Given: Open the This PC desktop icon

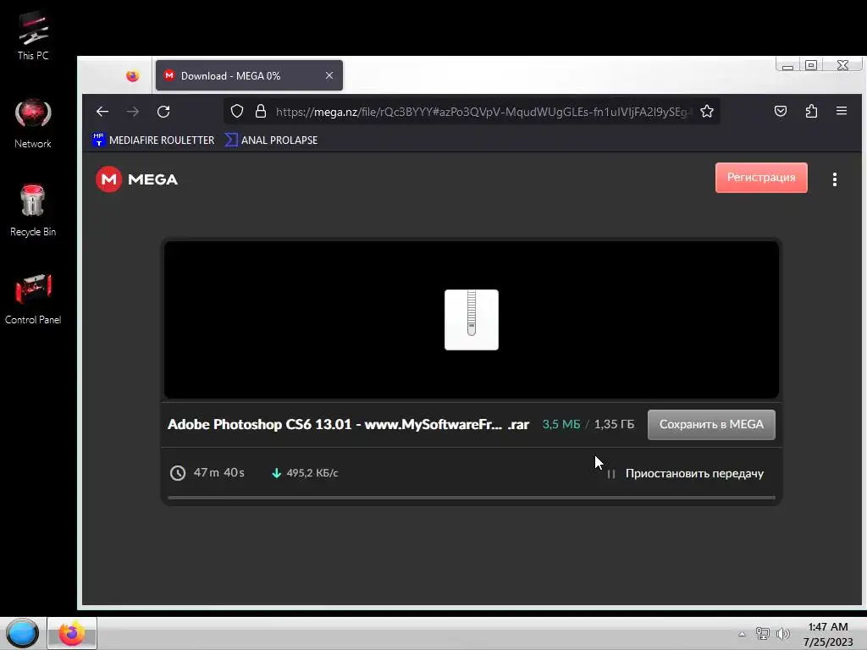Looking at the screenshot, I should click(33, 36).
